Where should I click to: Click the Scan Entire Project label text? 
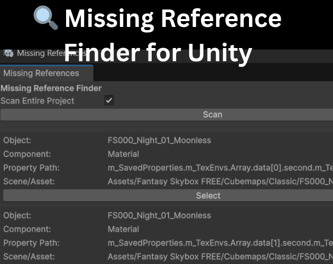click(38, 100)
